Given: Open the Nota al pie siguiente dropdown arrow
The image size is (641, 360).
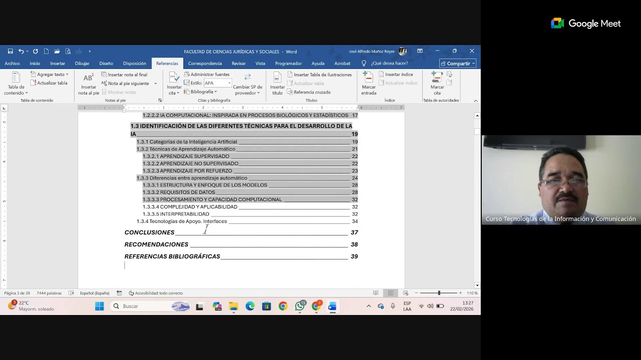Looking at the screenshot, I should (155, 83).
